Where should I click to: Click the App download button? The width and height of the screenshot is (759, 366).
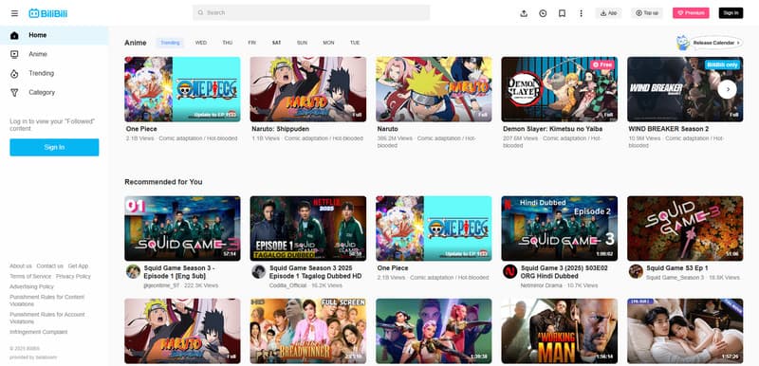pyautogui.click(x=608, y=13)
